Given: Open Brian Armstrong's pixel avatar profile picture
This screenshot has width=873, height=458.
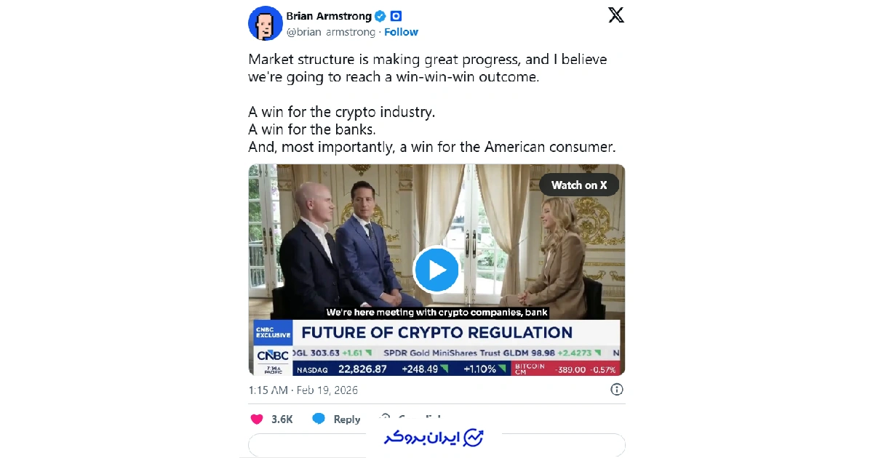Looking at the screenshot, I should [266, 23].
